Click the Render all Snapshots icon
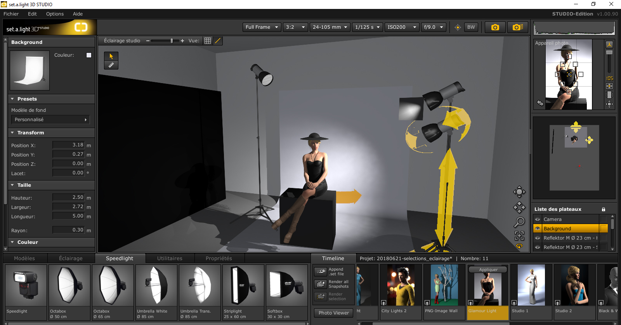 pyautogui.click(x=321, y=284)
